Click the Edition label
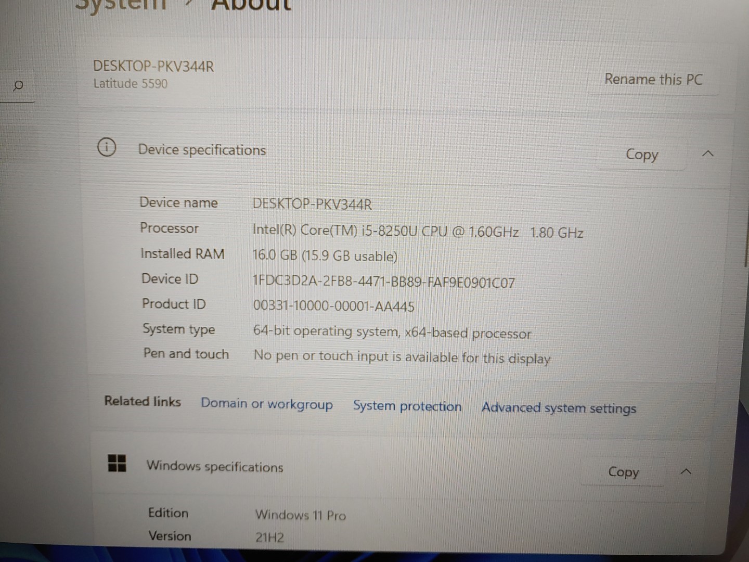Viewport: 749px width, 562px height. [x=168, y=513]
